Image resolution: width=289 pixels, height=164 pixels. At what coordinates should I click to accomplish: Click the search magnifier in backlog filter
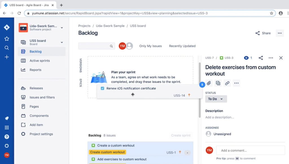(111, 46)
